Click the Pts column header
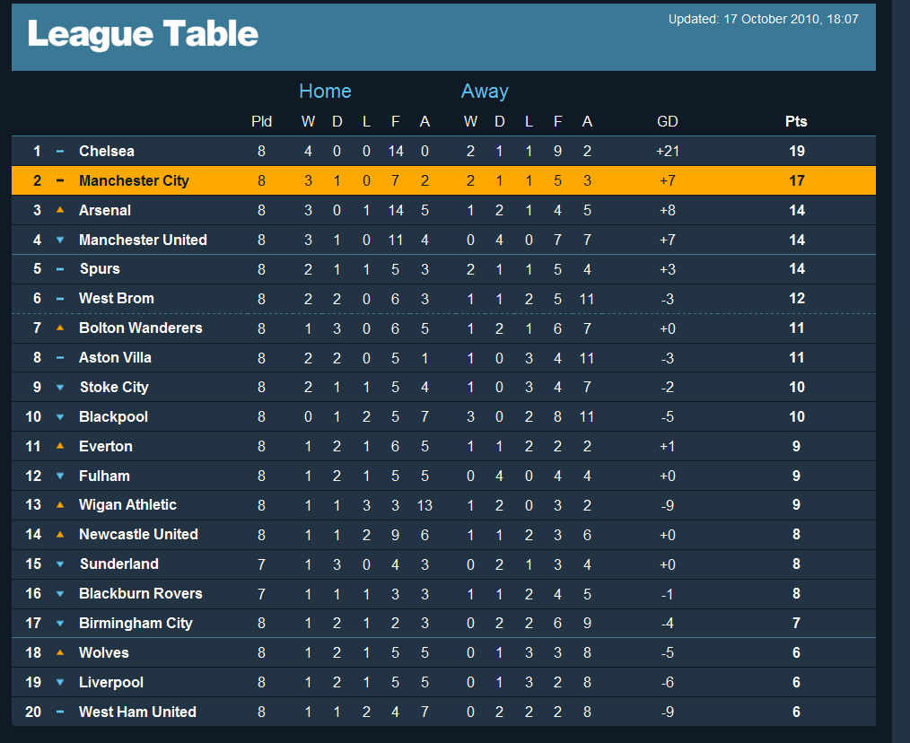Image resolution: width=910 pixels, height=743 pixels. (x=796, y=121)
